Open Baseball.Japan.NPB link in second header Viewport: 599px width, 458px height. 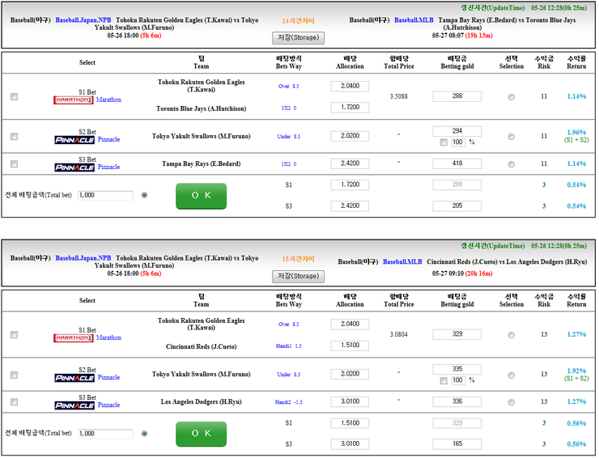pos(83,258)
